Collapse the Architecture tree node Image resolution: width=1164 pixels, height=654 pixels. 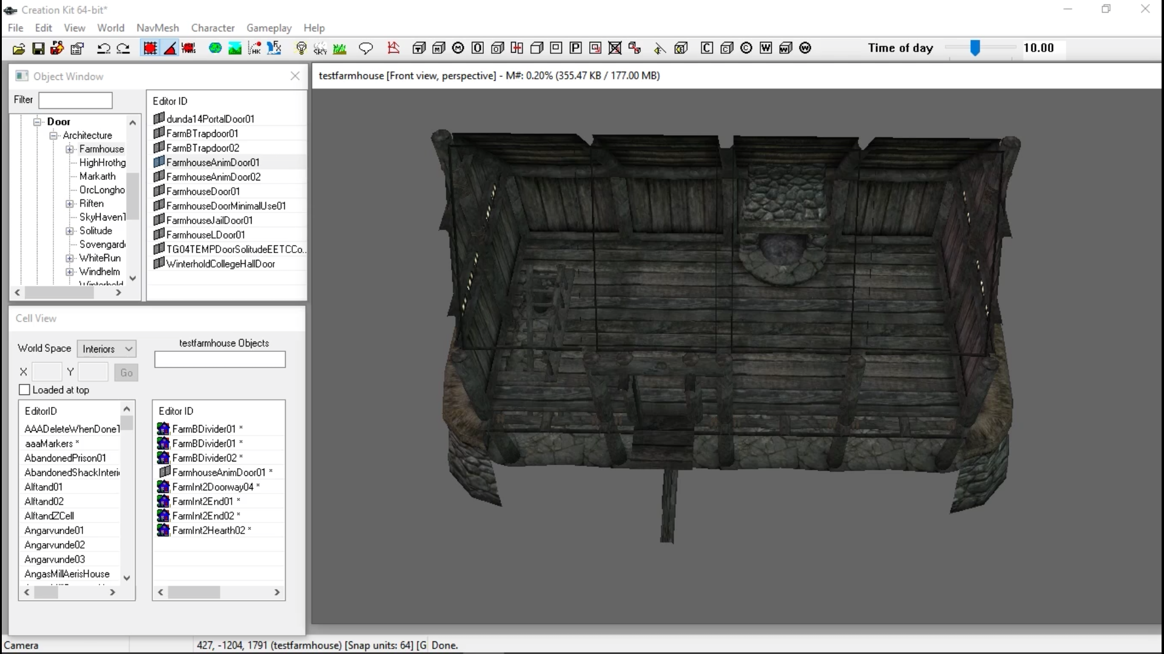(x=53, y=136)
